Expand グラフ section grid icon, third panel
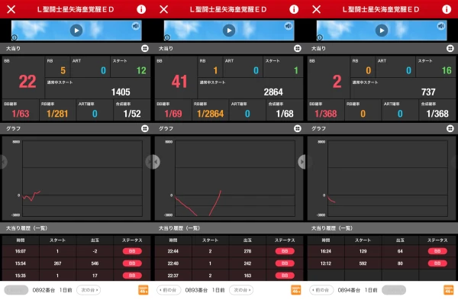 point(450,128)
